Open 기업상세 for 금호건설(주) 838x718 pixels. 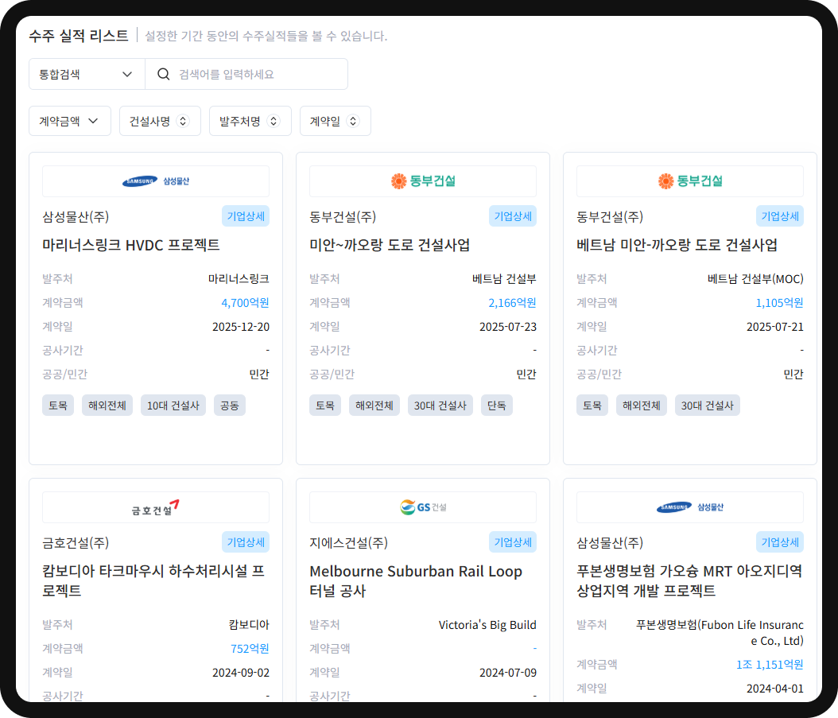tap(246, 542)
